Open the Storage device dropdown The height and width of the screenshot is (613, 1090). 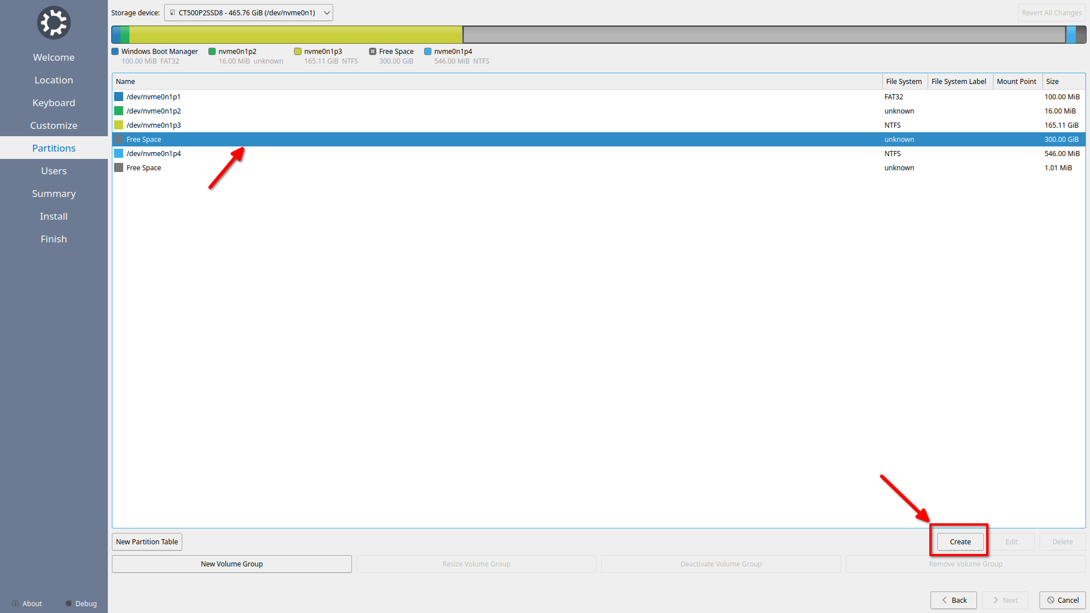(248, 12)
